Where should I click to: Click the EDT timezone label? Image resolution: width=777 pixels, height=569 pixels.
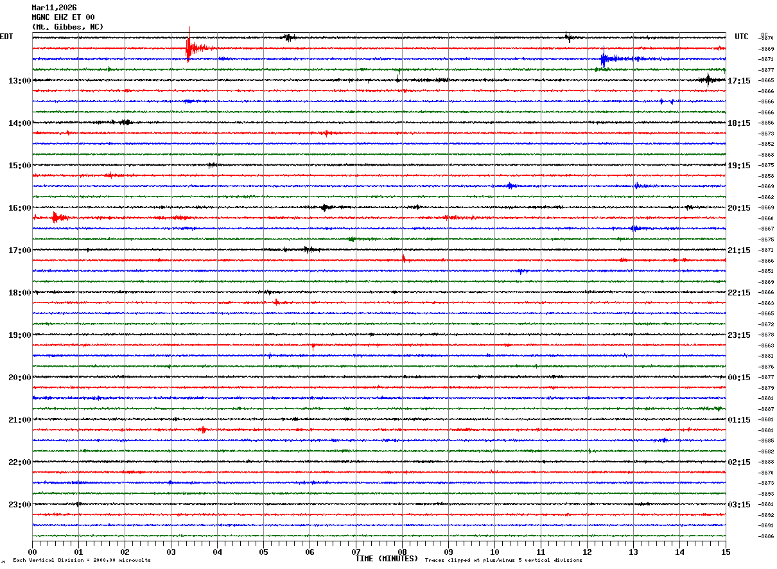pos(6,37)
